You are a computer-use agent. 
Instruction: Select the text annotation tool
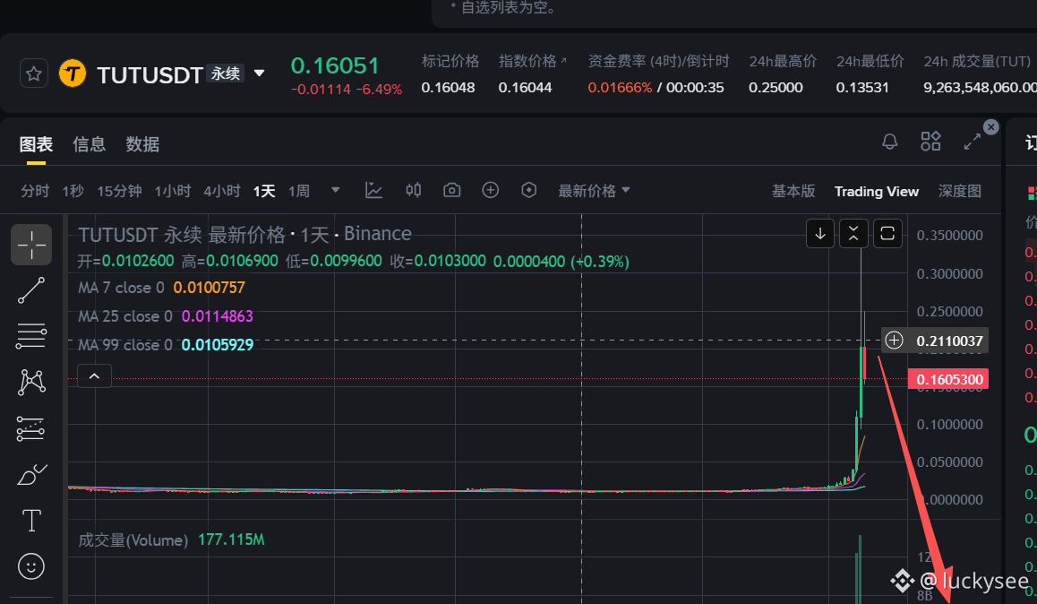coord(31,521)
